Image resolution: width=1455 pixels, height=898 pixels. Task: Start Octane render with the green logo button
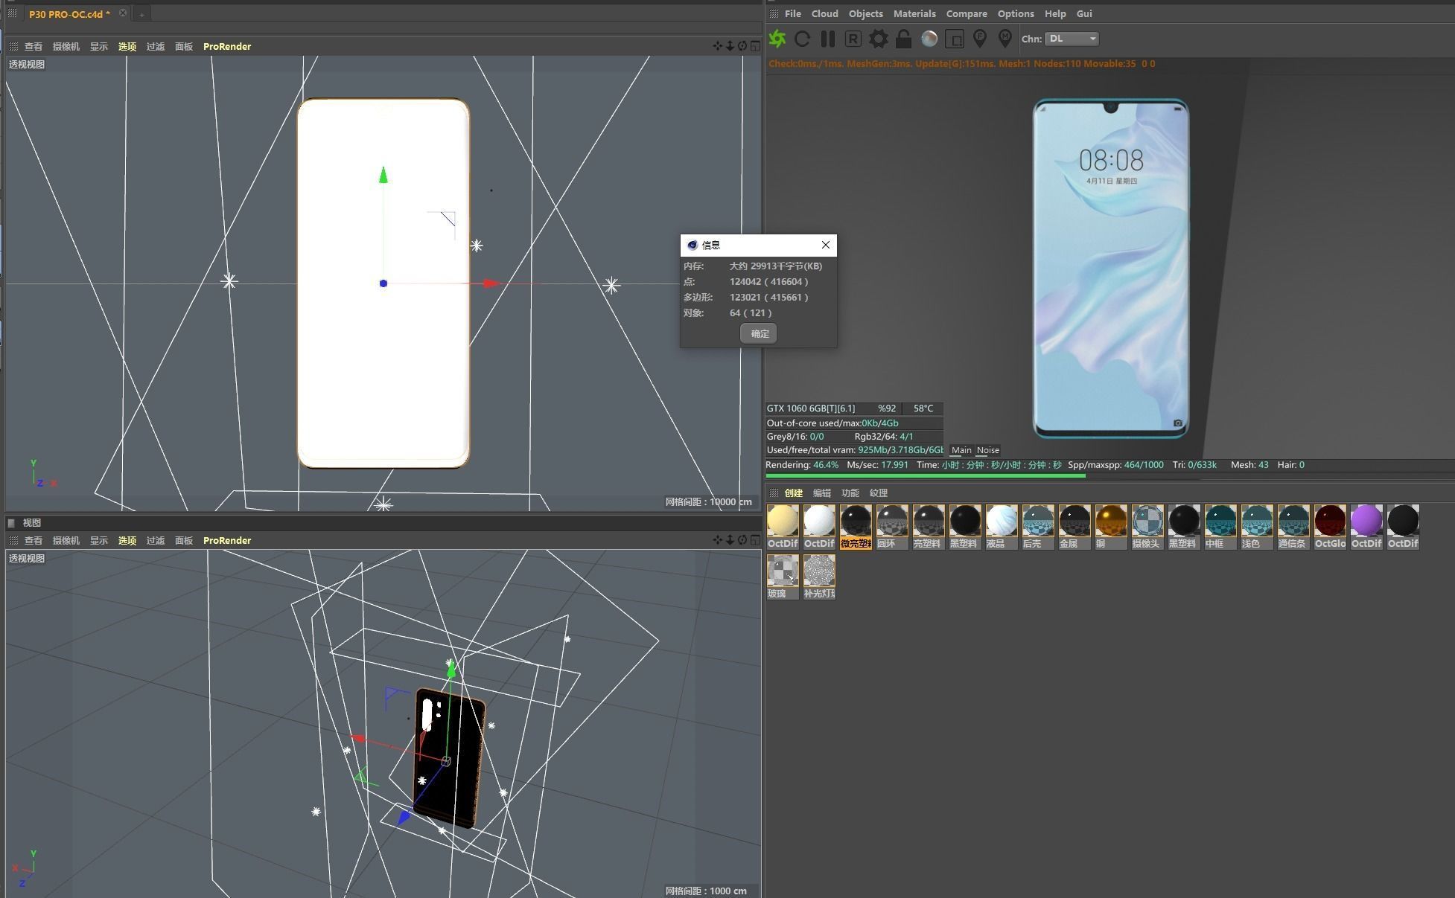click(x=777, y=39)
